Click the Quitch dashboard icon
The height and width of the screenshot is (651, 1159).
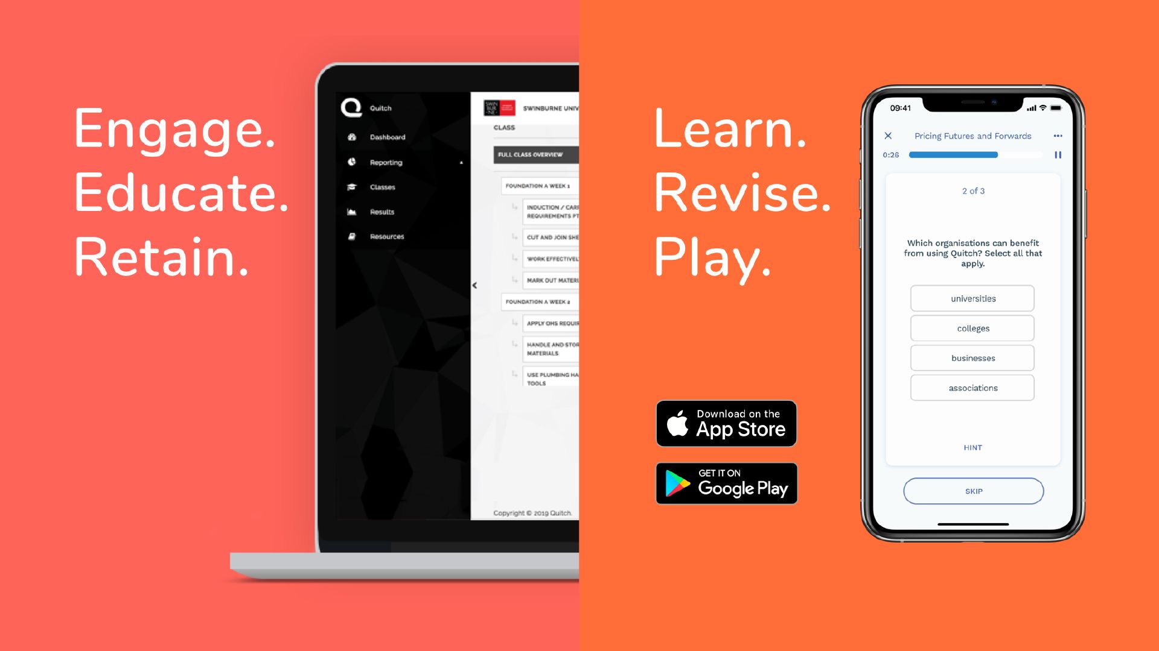(x=352, y=136)
